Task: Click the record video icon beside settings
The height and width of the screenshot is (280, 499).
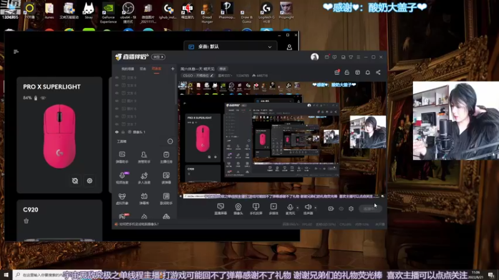Action: pyautogui.click(x=331, y=208)
